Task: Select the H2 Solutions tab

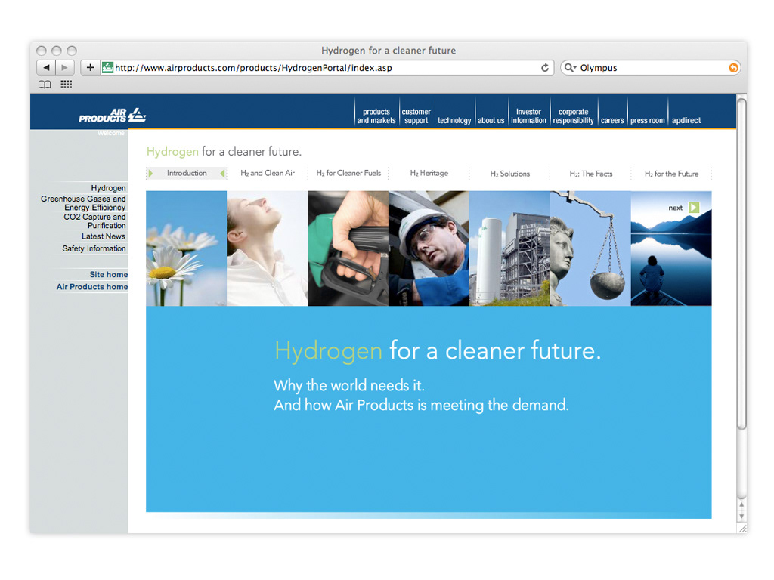Action: [x=510, y=174]
